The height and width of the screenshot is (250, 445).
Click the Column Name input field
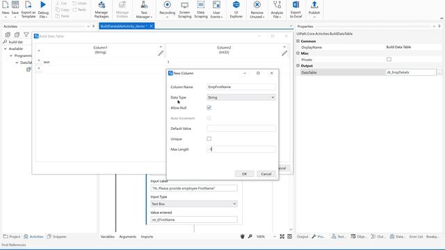241,87
